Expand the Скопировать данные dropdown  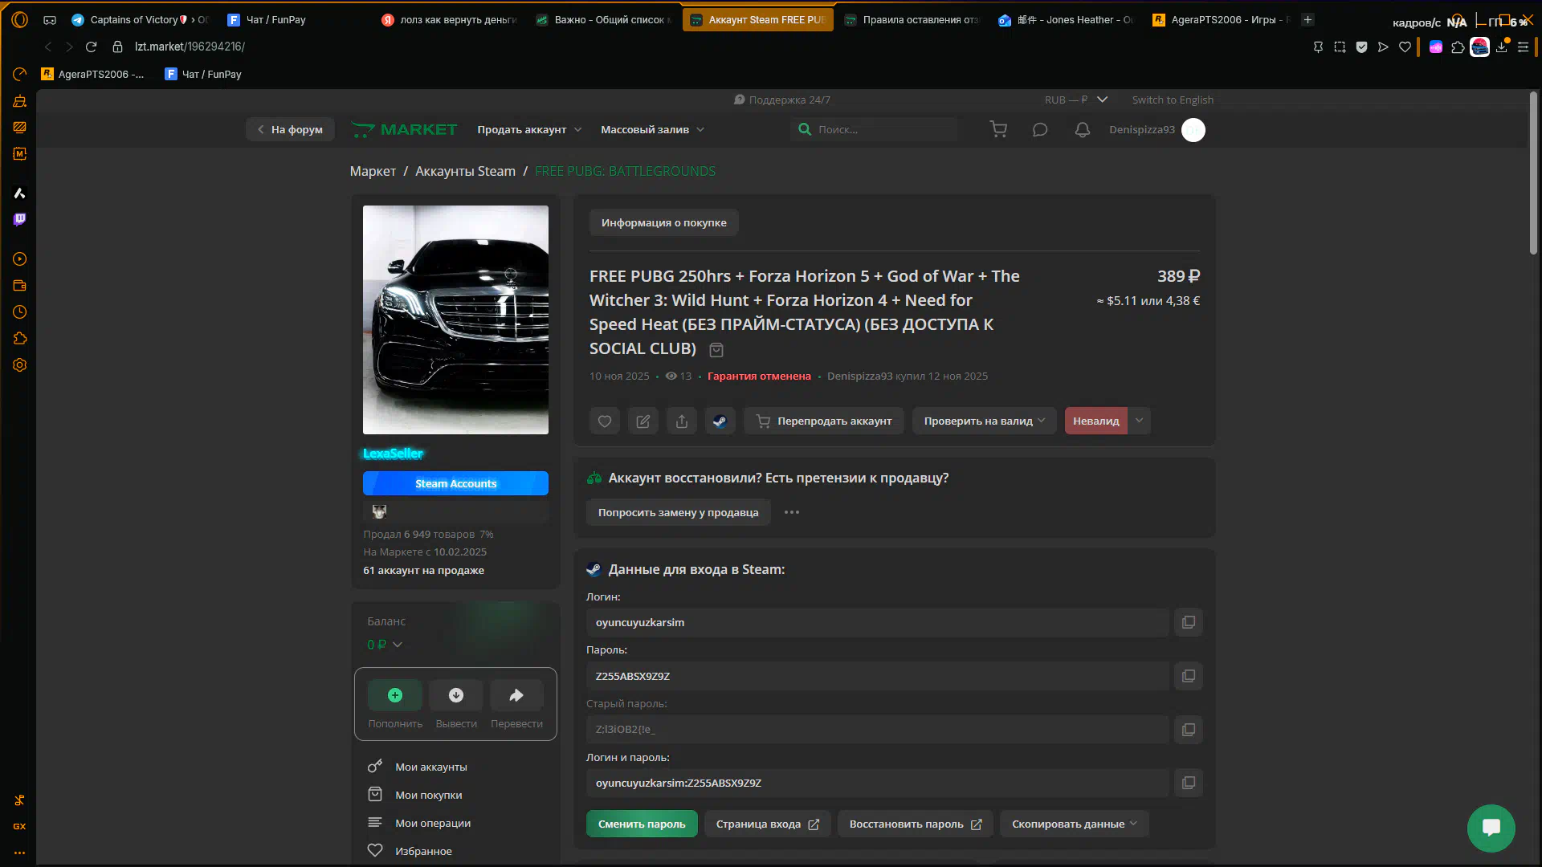[x=1074, y=824]
